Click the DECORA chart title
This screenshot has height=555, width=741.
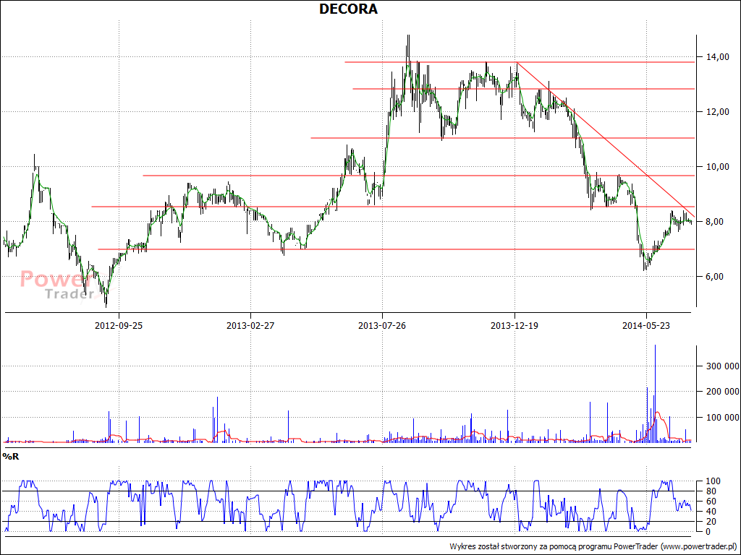[x=349, y=9]
